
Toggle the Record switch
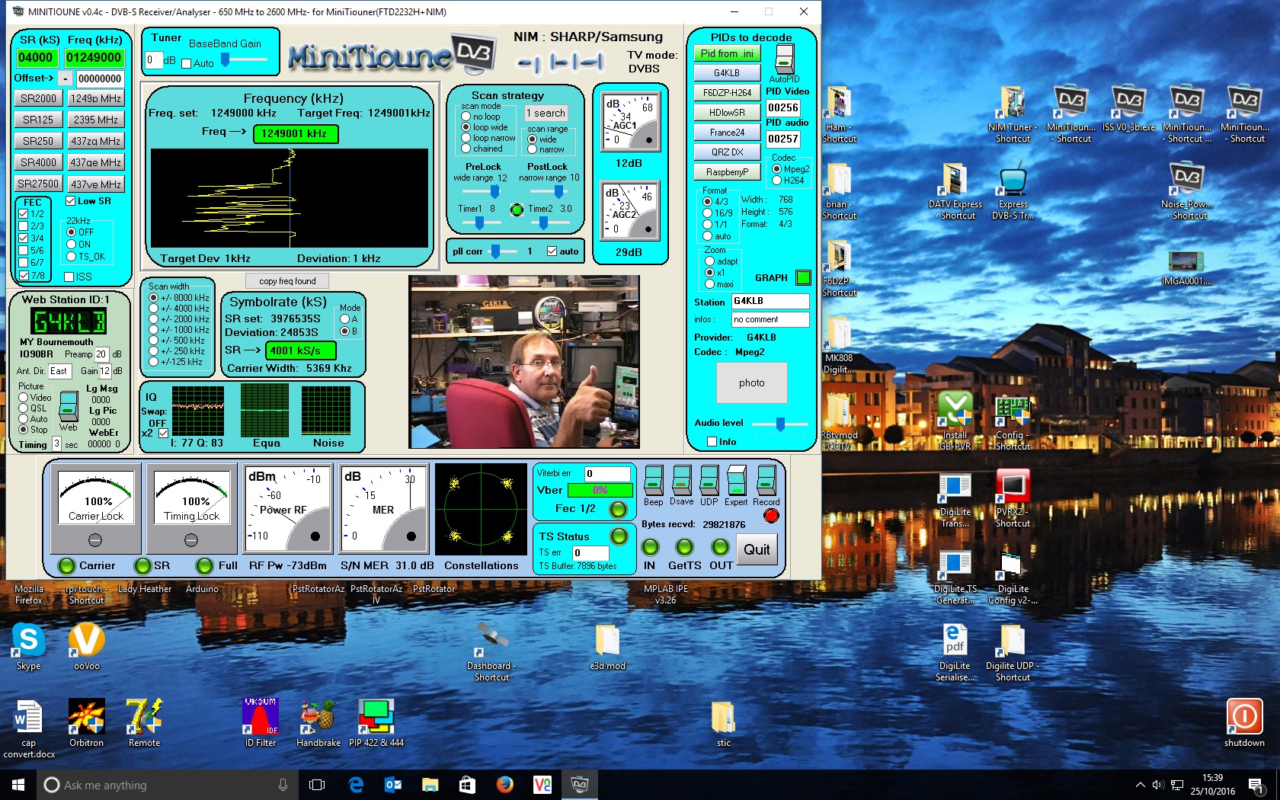pyautogui.click(x=766, y=480)
